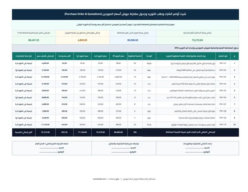Click the "الوحدة" column header
Viewport: 248px width, 192px height.
point(149,56)
